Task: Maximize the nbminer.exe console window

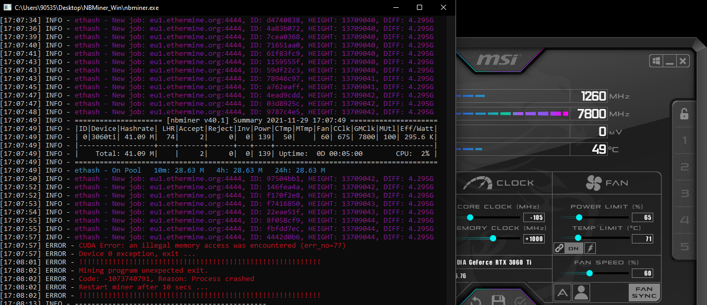Action: click(420, 8)
